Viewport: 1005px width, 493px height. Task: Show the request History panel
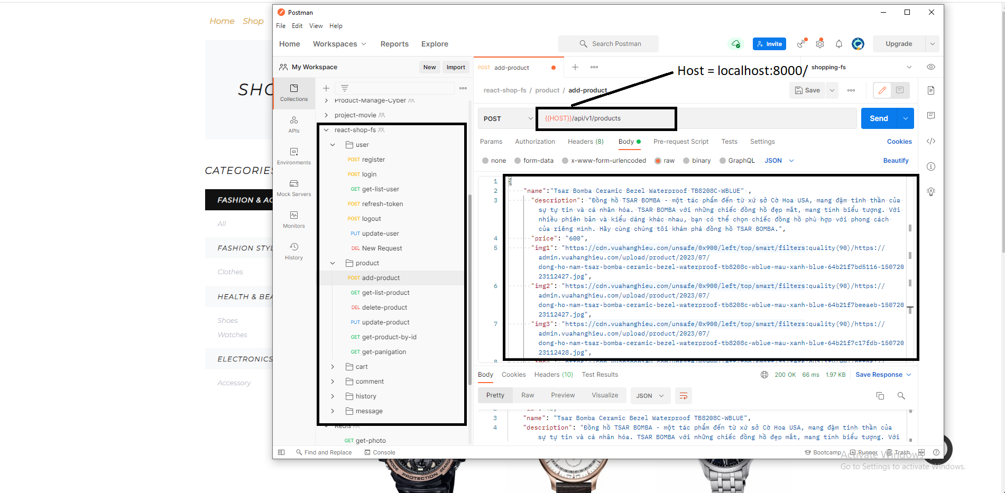click(x=294, y=250)
